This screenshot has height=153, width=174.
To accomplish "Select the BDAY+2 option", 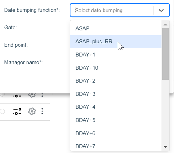I will tap(116, 81).
